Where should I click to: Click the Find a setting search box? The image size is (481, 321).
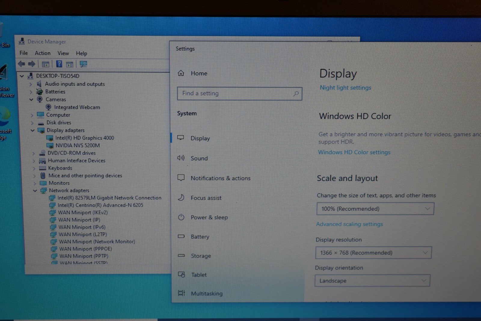240,94
